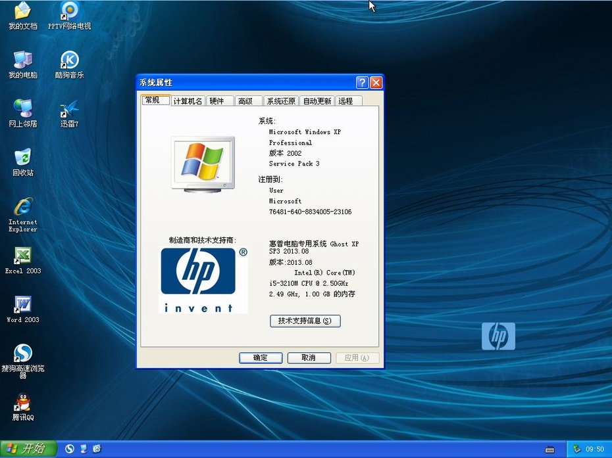Click the Safely Remove Hardware tray icon
Screen dimensions: 612x458
click(x=576, y=449)
